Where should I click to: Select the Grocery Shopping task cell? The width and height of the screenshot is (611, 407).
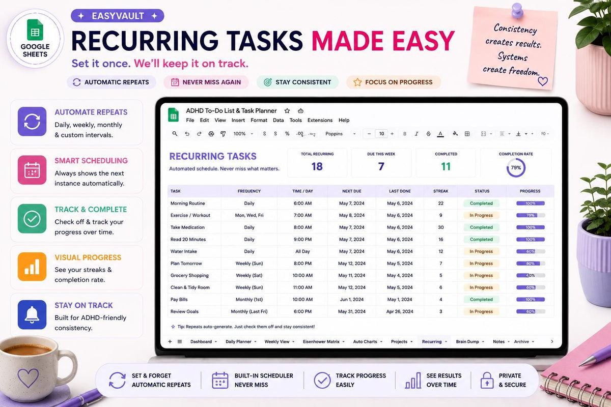tap(195, 275)
